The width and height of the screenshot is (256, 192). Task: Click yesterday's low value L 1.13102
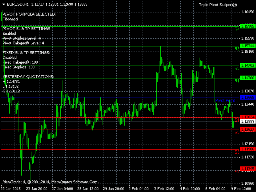(11, 86)
